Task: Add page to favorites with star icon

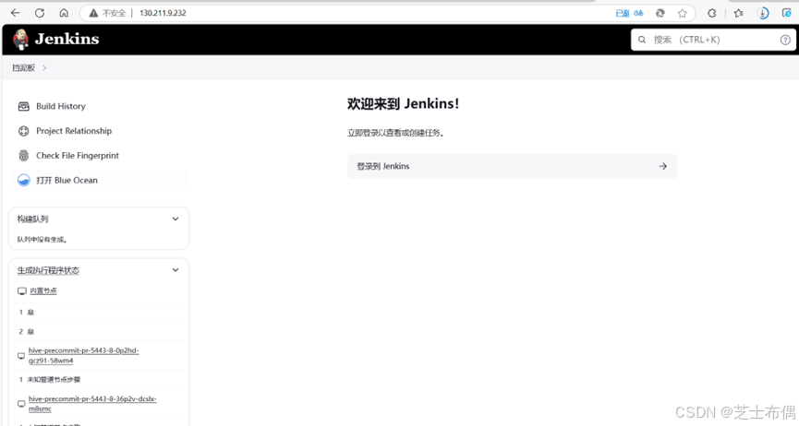Action: point(683,13)
